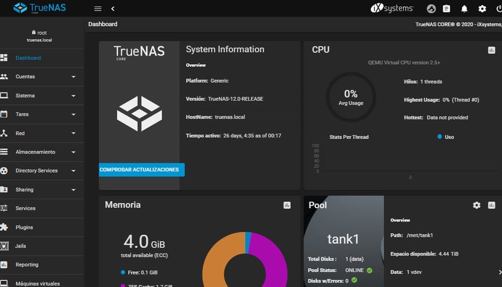Click the tank1 pool name
This screenshot has width=502, height=287.
point(343,239)
